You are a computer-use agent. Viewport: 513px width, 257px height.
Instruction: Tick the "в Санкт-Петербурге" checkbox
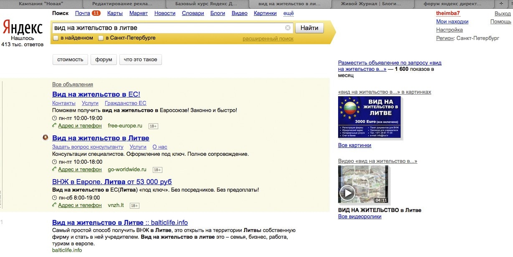coord(101,38)
